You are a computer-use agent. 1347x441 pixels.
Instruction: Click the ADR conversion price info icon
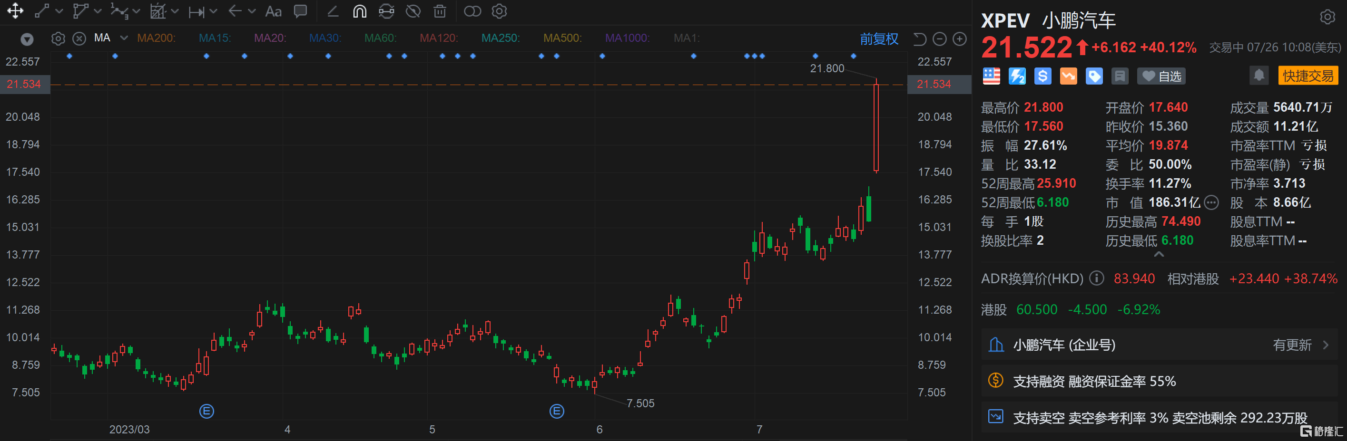1097,278
